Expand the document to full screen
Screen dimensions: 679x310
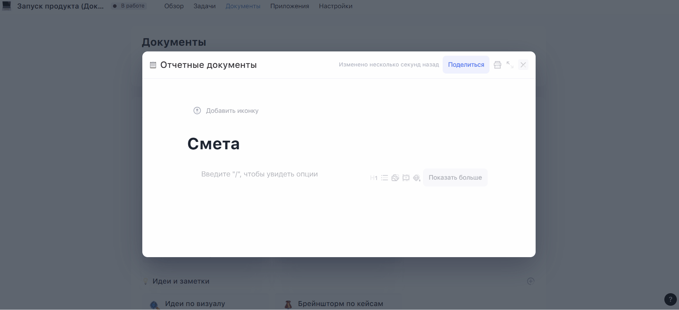point(510,65)
